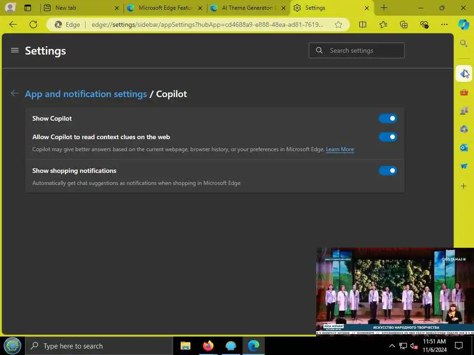Screen dimensions: 474x355
Task: Open the Collections icon
Action: (x=404, y=24)
